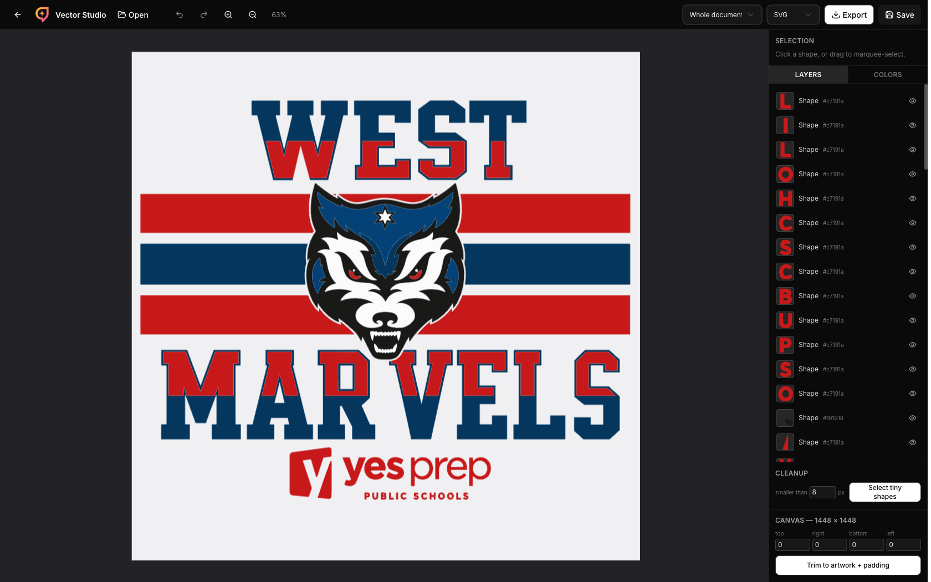The width and height of the screenshot is (931, 582).
Task: Click the "CANVAS — 1448 × 1448" heading
Action: pos(816,520)
